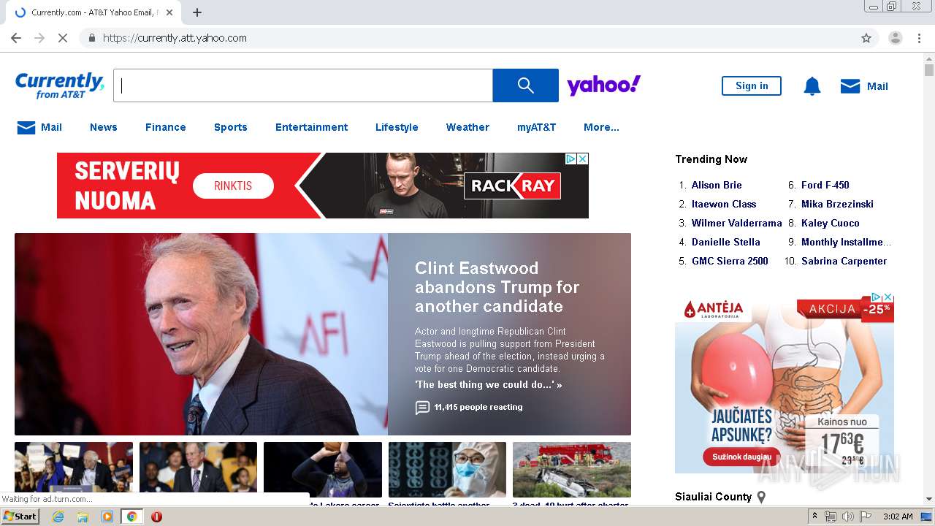The image size is (935, 526).
Task: Open AdChoices info on RackRay banner
Action: point(572,159)
